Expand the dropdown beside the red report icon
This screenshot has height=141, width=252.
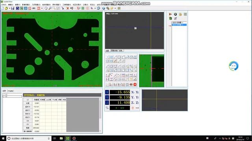pos(42,8)
